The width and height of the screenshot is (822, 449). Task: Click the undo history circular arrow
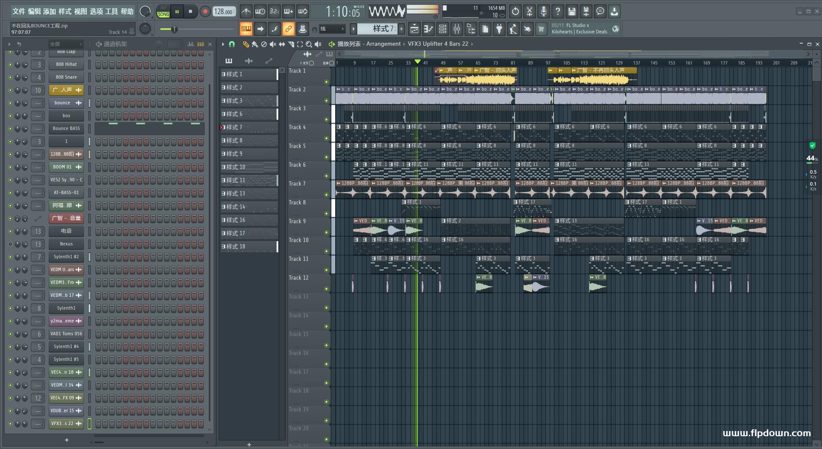click(515, 12)
